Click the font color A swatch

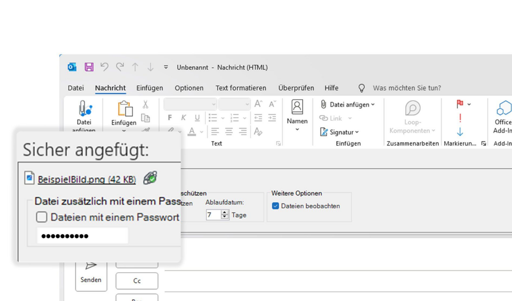(x=192, y=132)
